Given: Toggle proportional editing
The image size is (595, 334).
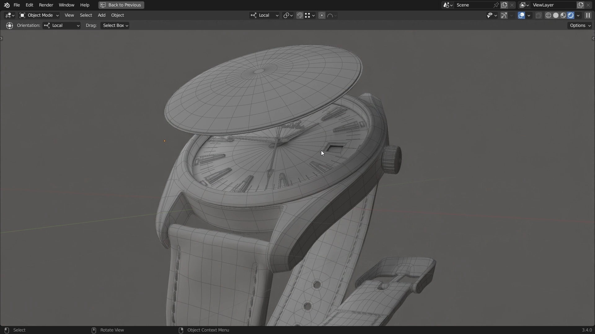Looking at the screenshot, I should pos(322,15).
